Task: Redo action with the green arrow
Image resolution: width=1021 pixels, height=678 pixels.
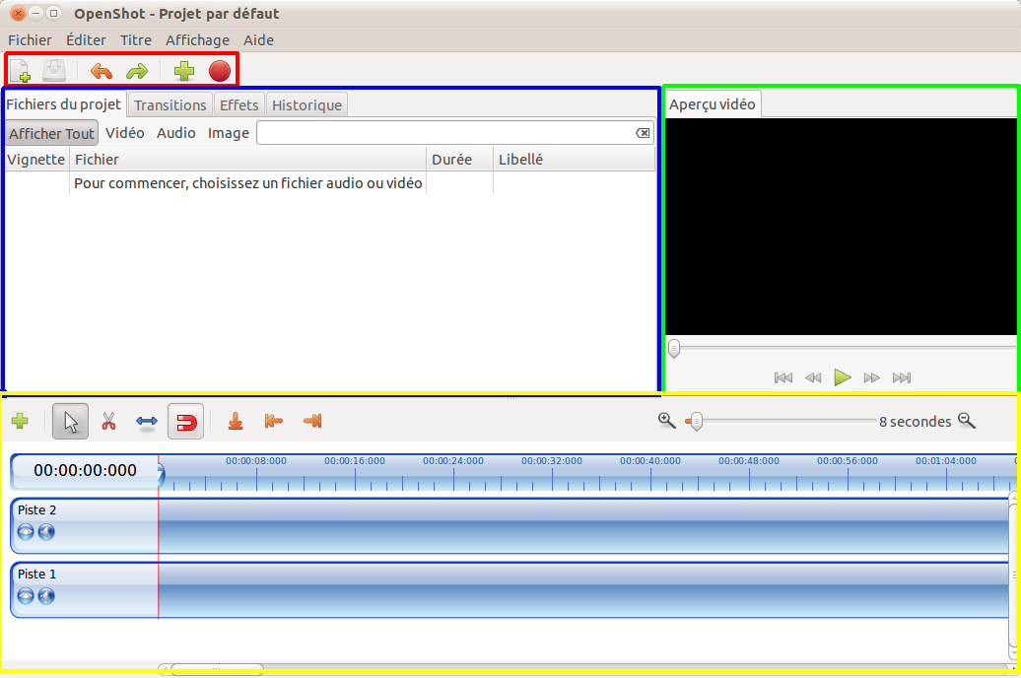Action: coord(137,70)
